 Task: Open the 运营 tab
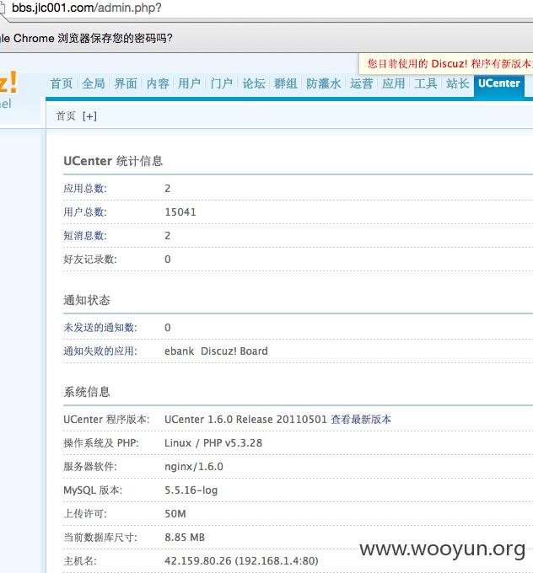[x=361, y=83]
